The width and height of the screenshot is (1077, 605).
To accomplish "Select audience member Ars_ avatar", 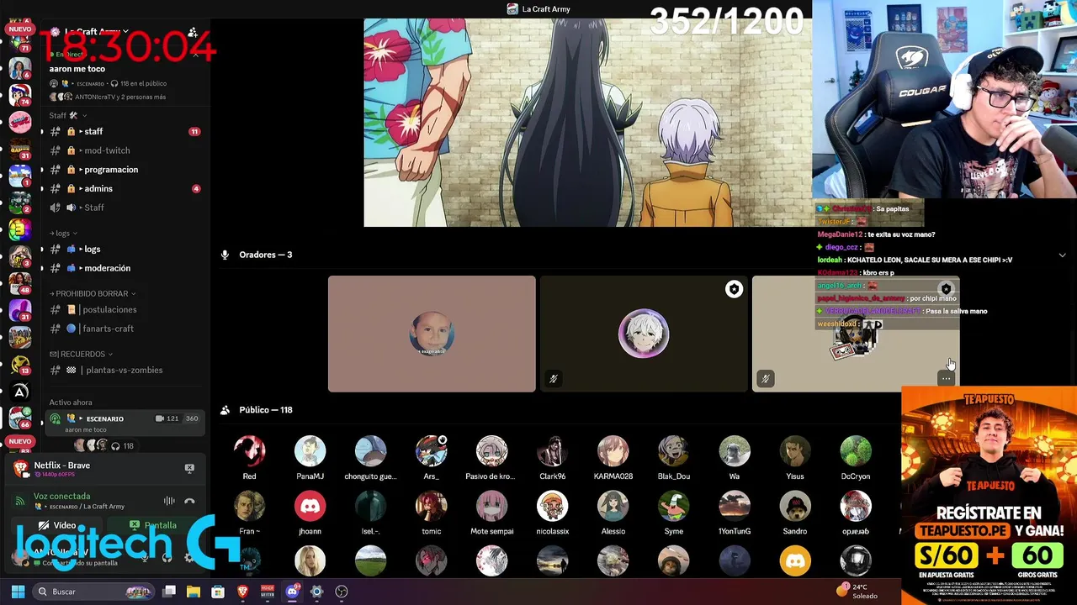I will click(x=431, y=451).
